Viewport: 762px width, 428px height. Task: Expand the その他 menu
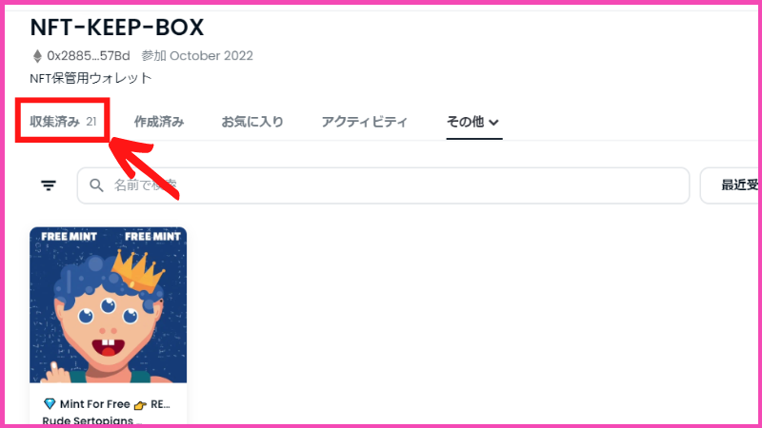[473, 122]
